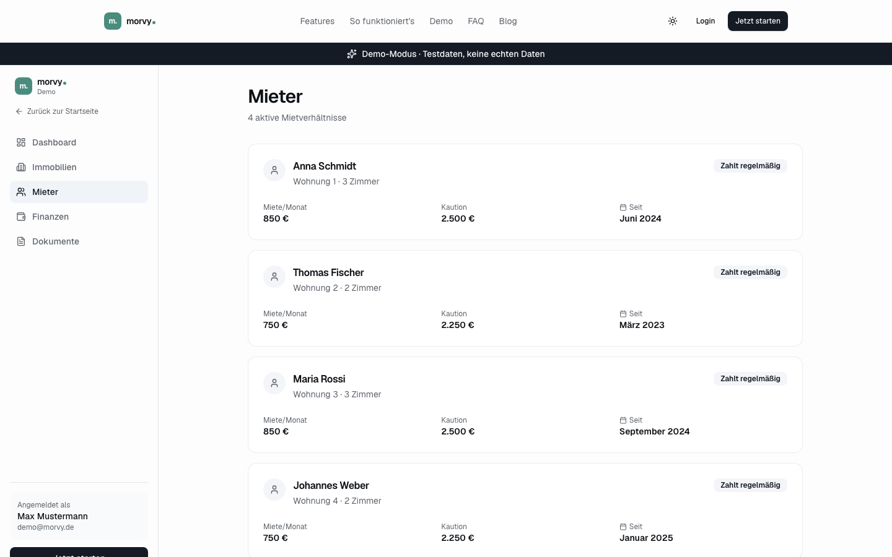
Task: Click 4 aktive Mietverhältnisse subtitle
Action: coord(297,118)
